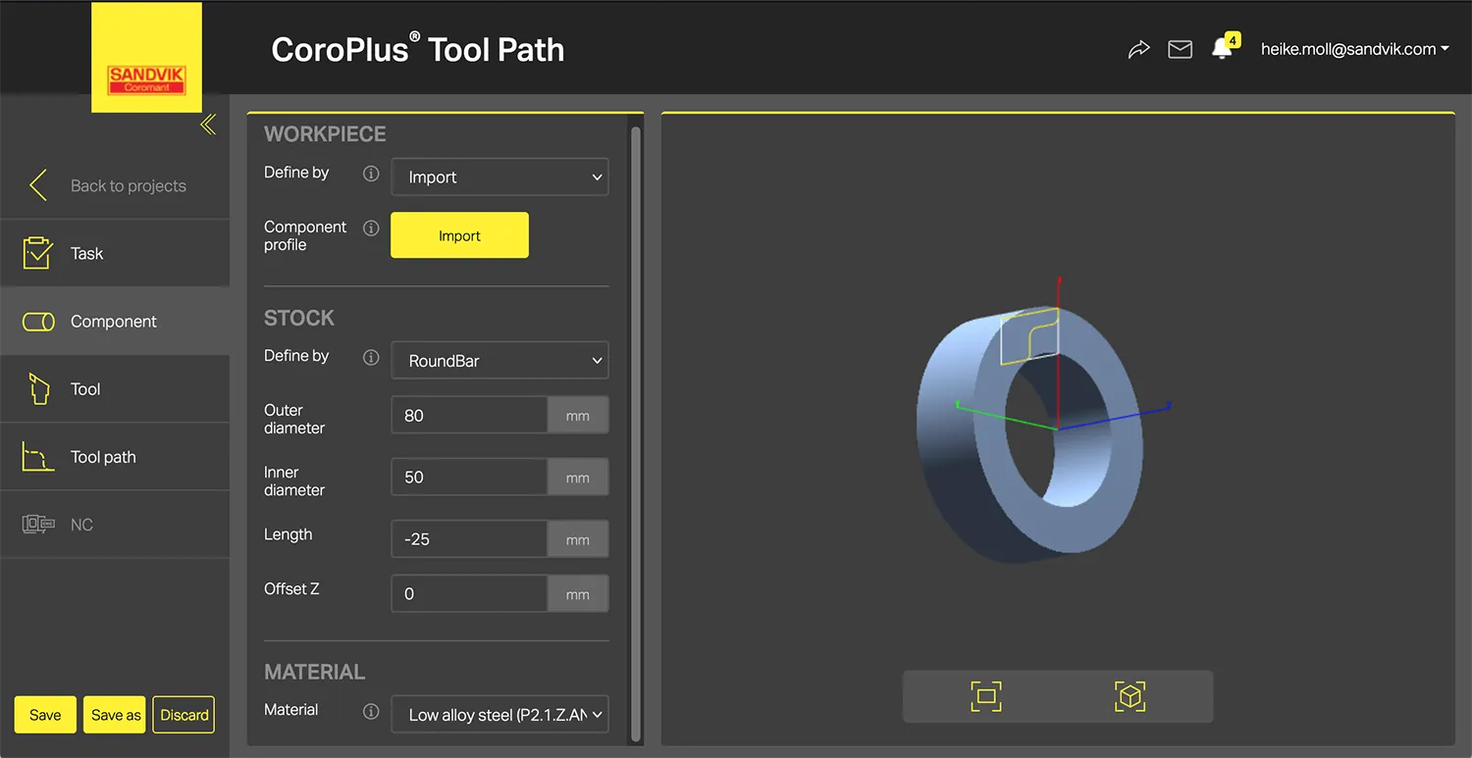
Task: Open the Stock RoundBar dropdown
Action: pyautogui.click(x=499, y=361)
